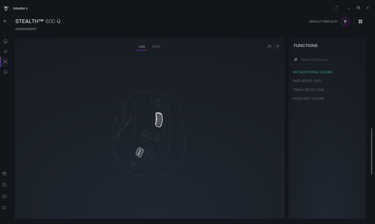Reset assignments with the circular arrow icon

(269, 46)
